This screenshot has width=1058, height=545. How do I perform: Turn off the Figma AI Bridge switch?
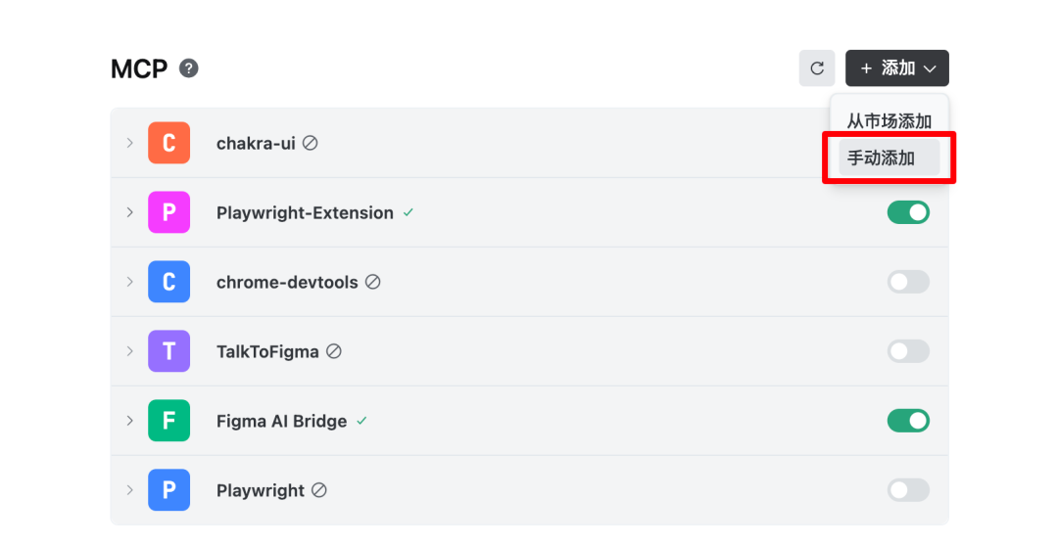point(908,421)
